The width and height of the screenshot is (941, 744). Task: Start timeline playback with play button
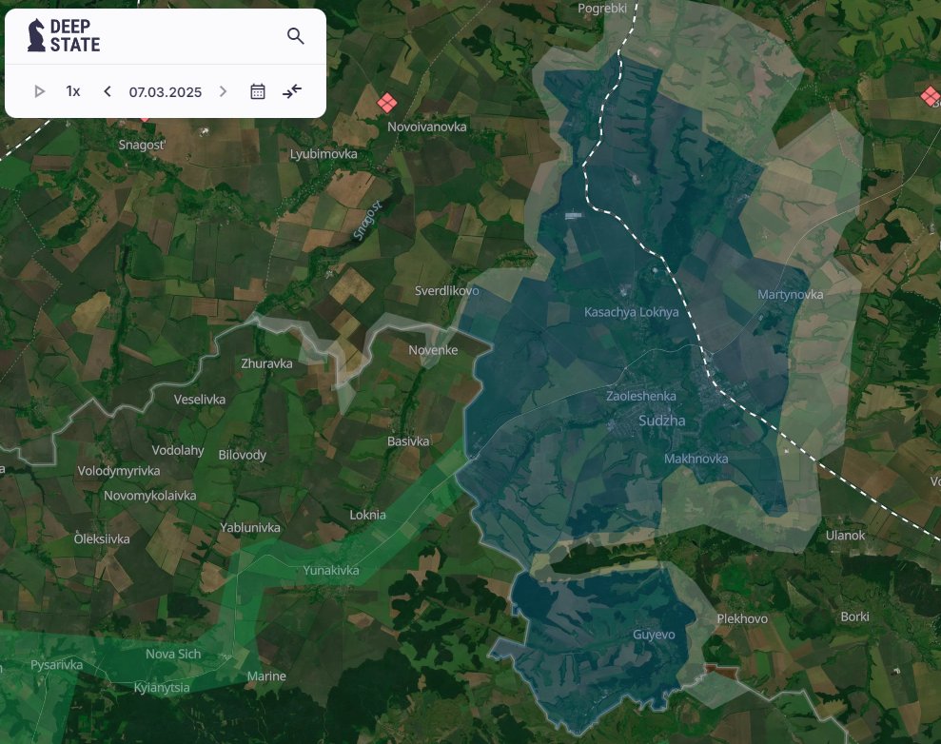40,91
